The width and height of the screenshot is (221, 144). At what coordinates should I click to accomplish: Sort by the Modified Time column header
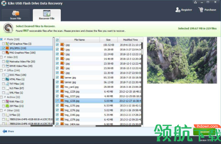click(130, 40)
